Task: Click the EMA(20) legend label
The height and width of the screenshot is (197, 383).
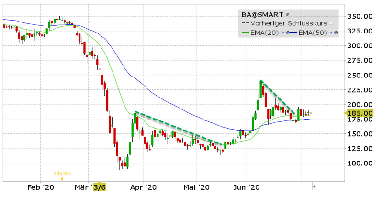Action: tap(265, 33)
